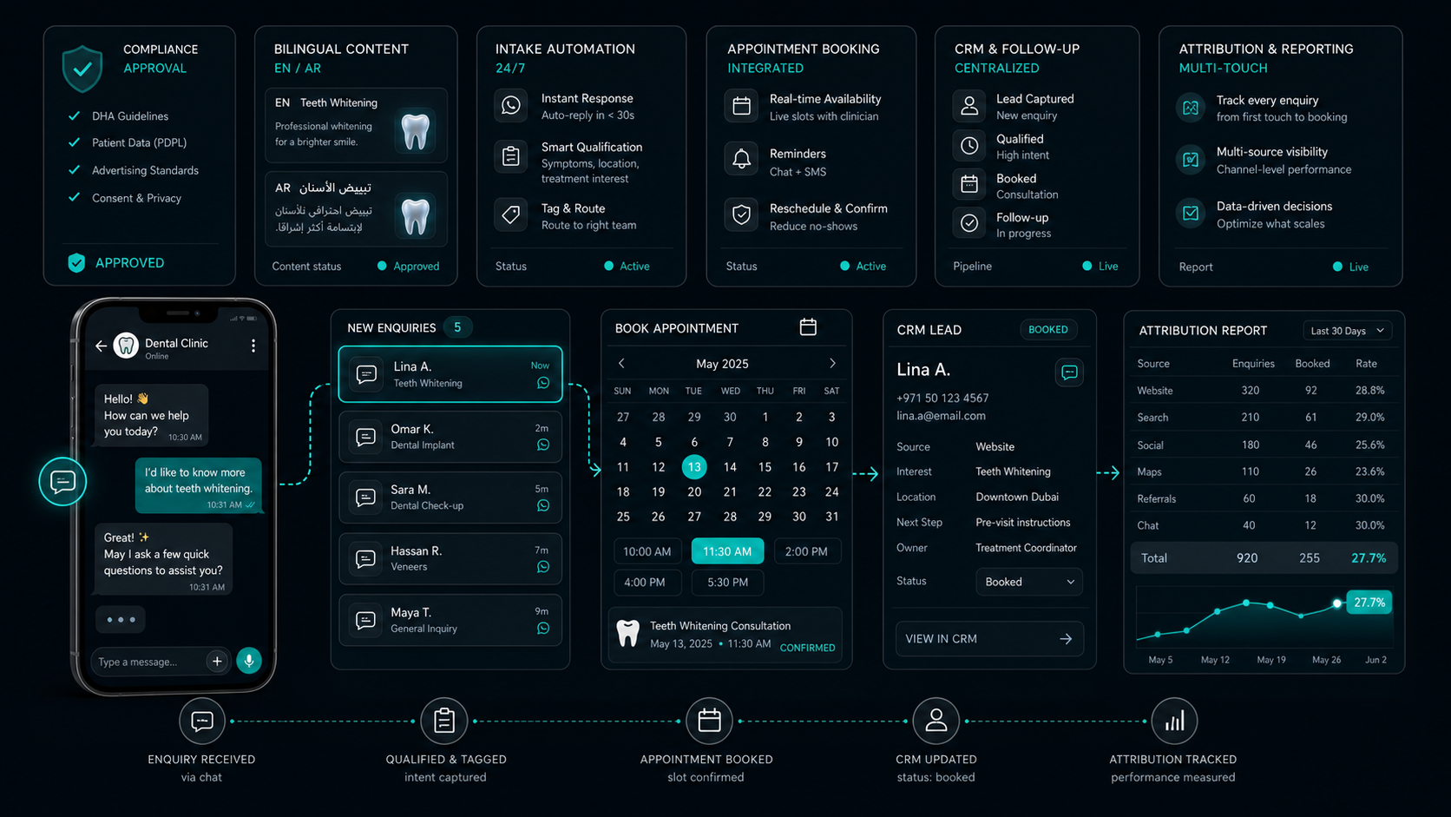Click the floating teal chat bubble icon
The image size is (1451, 817).
pyautogui.click(x=62, y=481)
